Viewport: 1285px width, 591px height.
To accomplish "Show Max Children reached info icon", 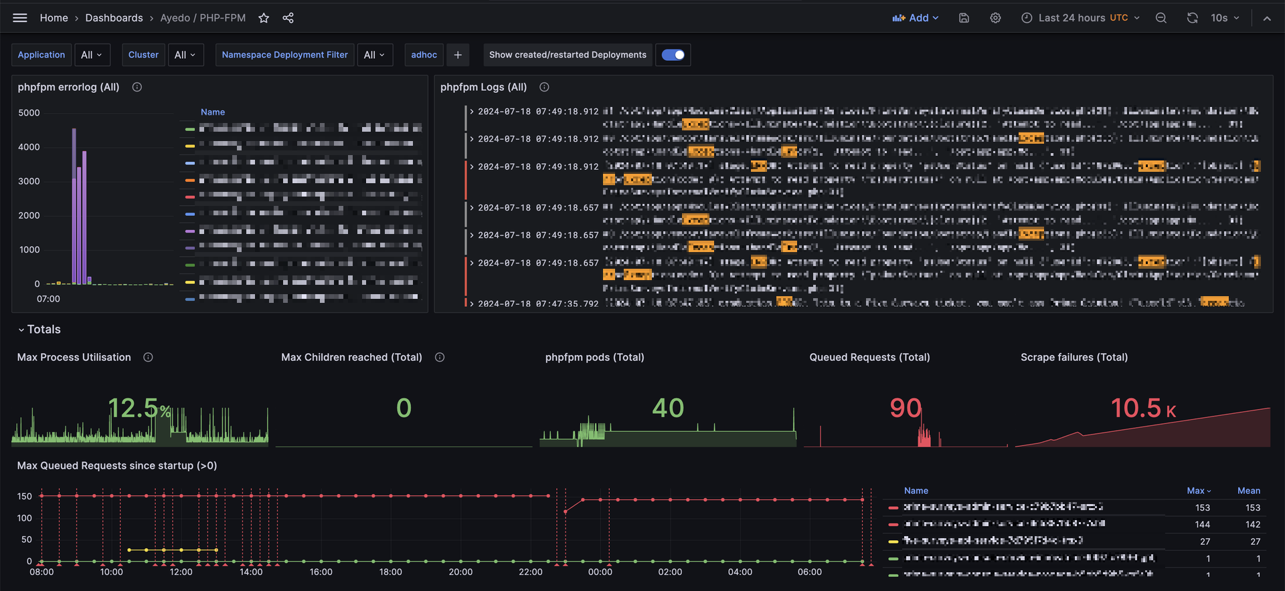I will tap(440, 357).
